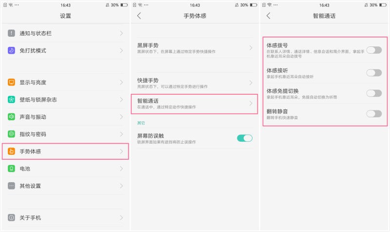The width and height of the screenshot is (390, 232).
Task: Open the 黑屏手势 option
Action: [x=195, y=48]
